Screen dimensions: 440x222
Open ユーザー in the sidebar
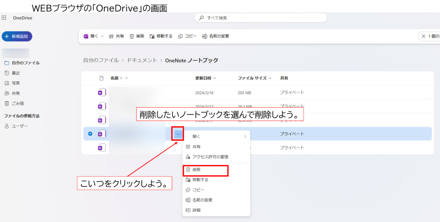pyautogui.click(x=16, y=126)
